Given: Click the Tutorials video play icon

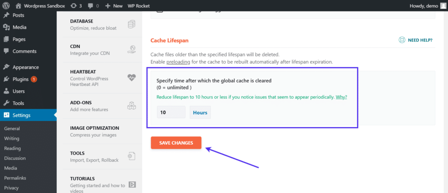Looking at the screenshot, I should click(x=131, y=184).
